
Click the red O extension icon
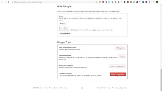coord(103,2)
